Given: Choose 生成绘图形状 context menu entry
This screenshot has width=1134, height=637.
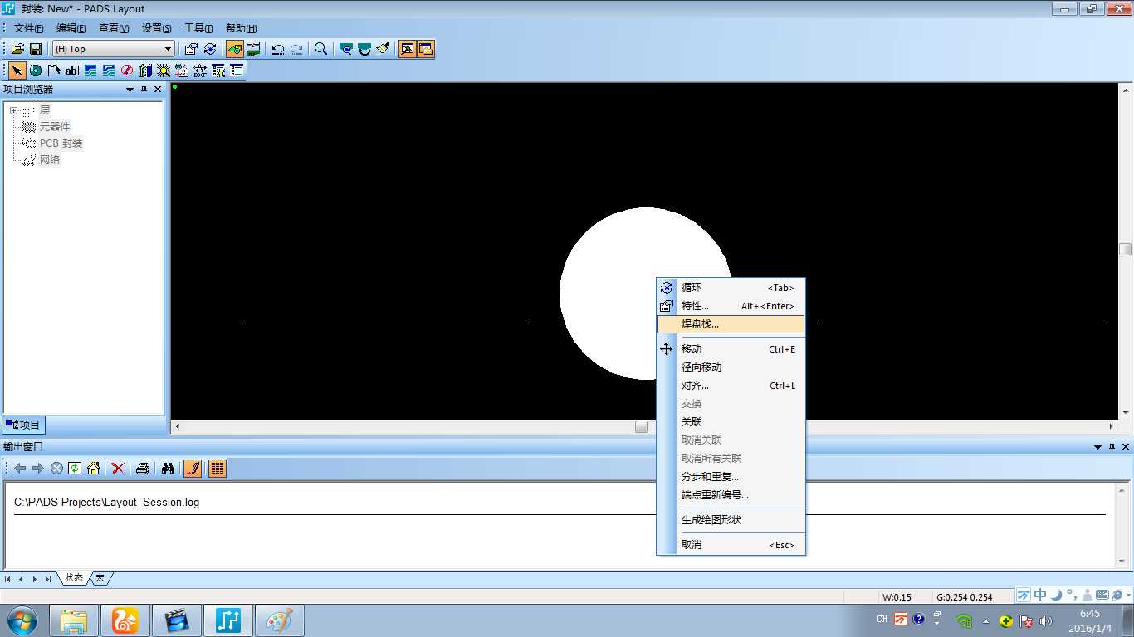Looking at the screenshot, I should coord(731,520).
